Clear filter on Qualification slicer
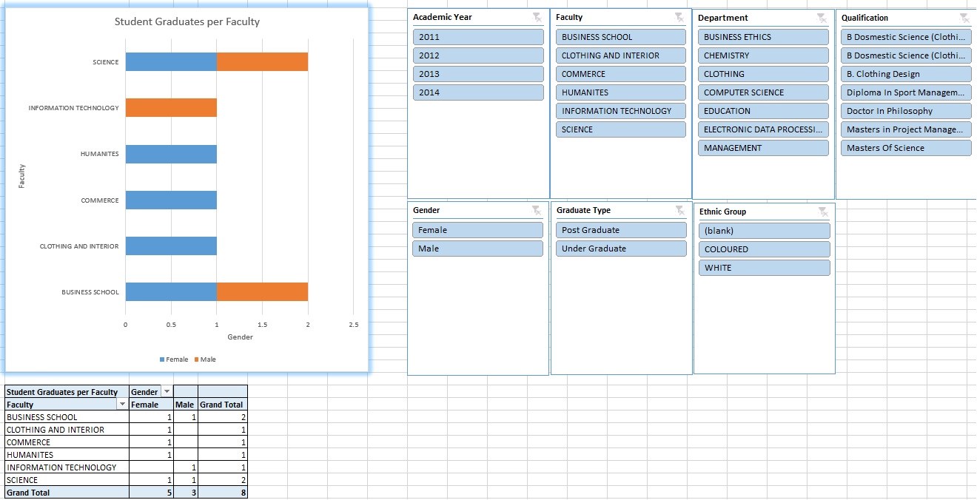The height and width of the screenshot is (500, 977). [964, 18]
